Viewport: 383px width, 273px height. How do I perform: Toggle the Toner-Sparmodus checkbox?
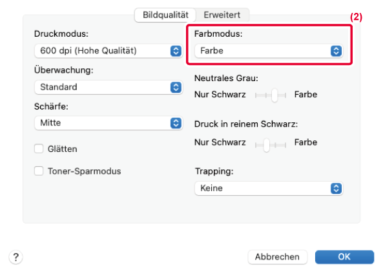39,171
